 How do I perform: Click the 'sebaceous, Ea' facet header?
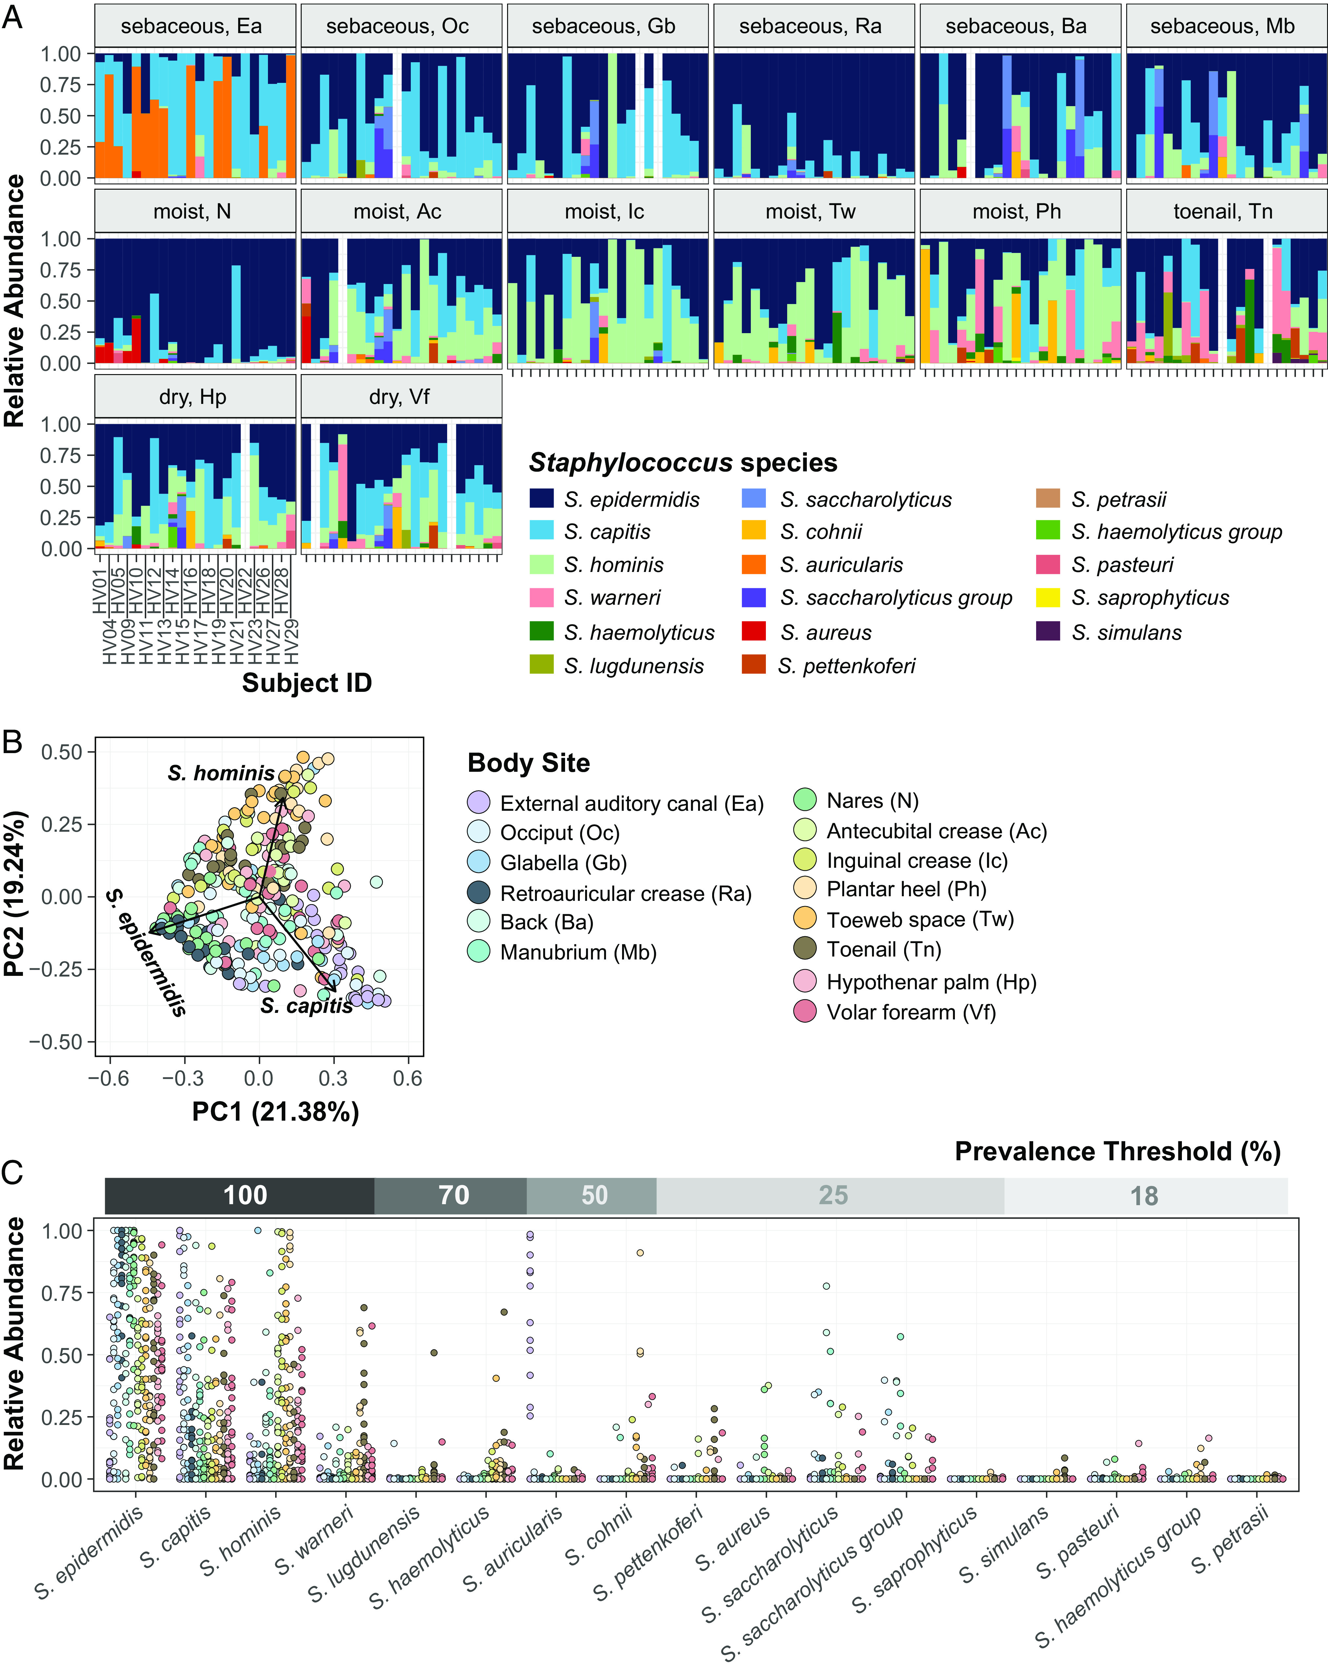[x=195, y=26]
